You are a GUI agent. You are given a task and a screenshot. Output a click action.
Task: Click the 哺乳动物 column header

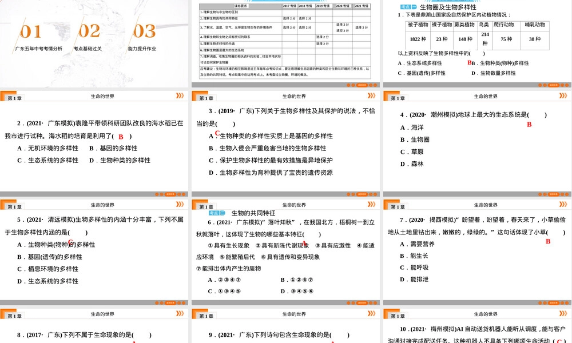click(x=535, y=25)
